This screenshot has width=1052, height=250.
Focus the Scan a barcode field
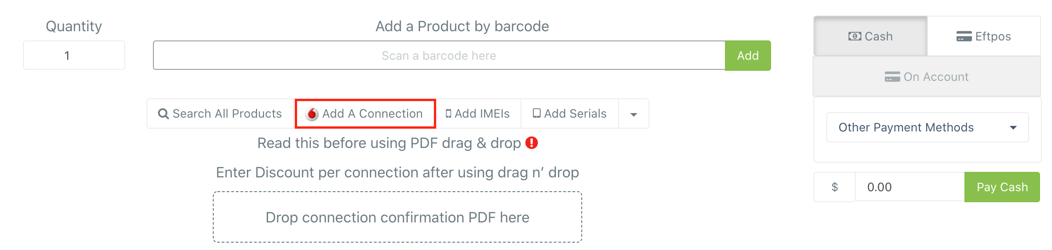tap(439, 56)
